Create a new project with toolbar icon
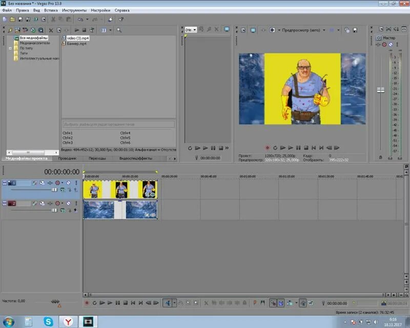Screen dimensions: 410x328 5,19
